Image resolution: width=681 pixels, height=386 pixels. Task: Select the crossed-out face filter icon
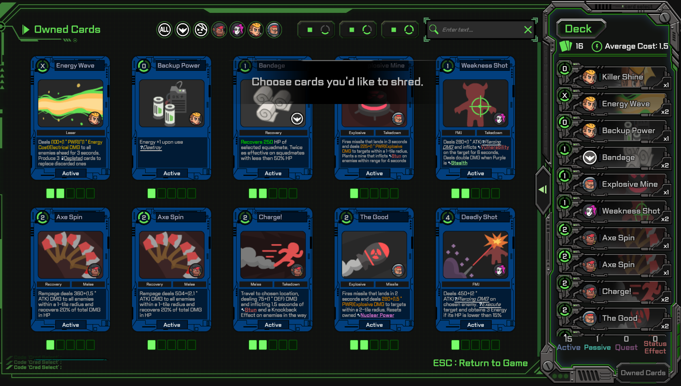pyautogui.click(x=200, y=30)
